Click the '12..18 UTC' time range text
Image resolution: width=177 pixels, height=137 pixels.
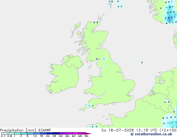click(x=147, y=130)
